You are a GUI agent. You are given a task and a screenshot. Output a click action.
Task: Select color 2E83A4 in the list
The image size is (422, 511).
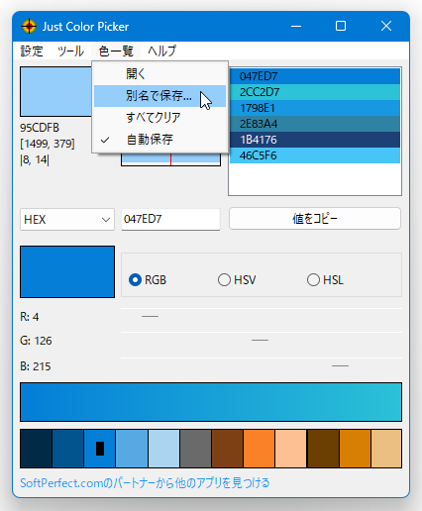[315, 124]
